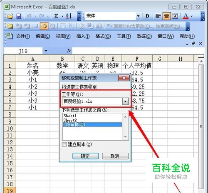The image size is (208, 193).
Task: Expand reviewing toolbar options chevron
Action: 188,26
